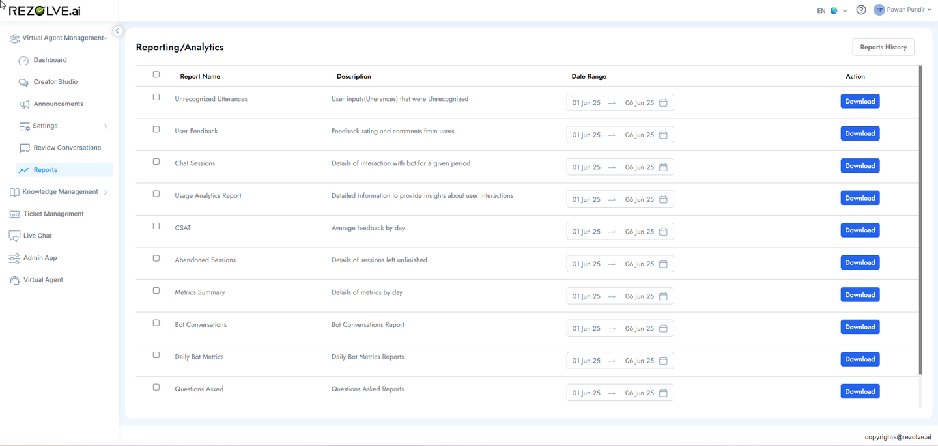Click the Metrics Summary start date field
Screen dimensions: 938x446
click(586, 296)
